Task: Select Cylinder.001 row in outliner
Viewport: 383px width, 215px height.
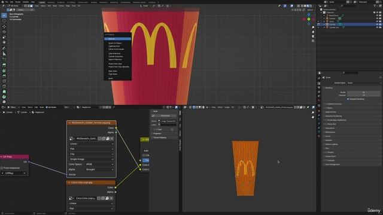Action: [349, 27]
